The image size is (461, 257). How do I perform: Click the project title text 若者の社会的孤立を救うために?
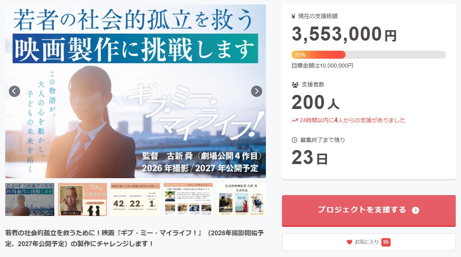click(x=134, y=238)
